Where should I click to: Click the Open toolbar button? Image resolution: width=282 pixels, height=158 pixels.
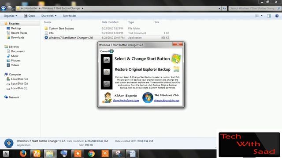(x=30, y=16)
